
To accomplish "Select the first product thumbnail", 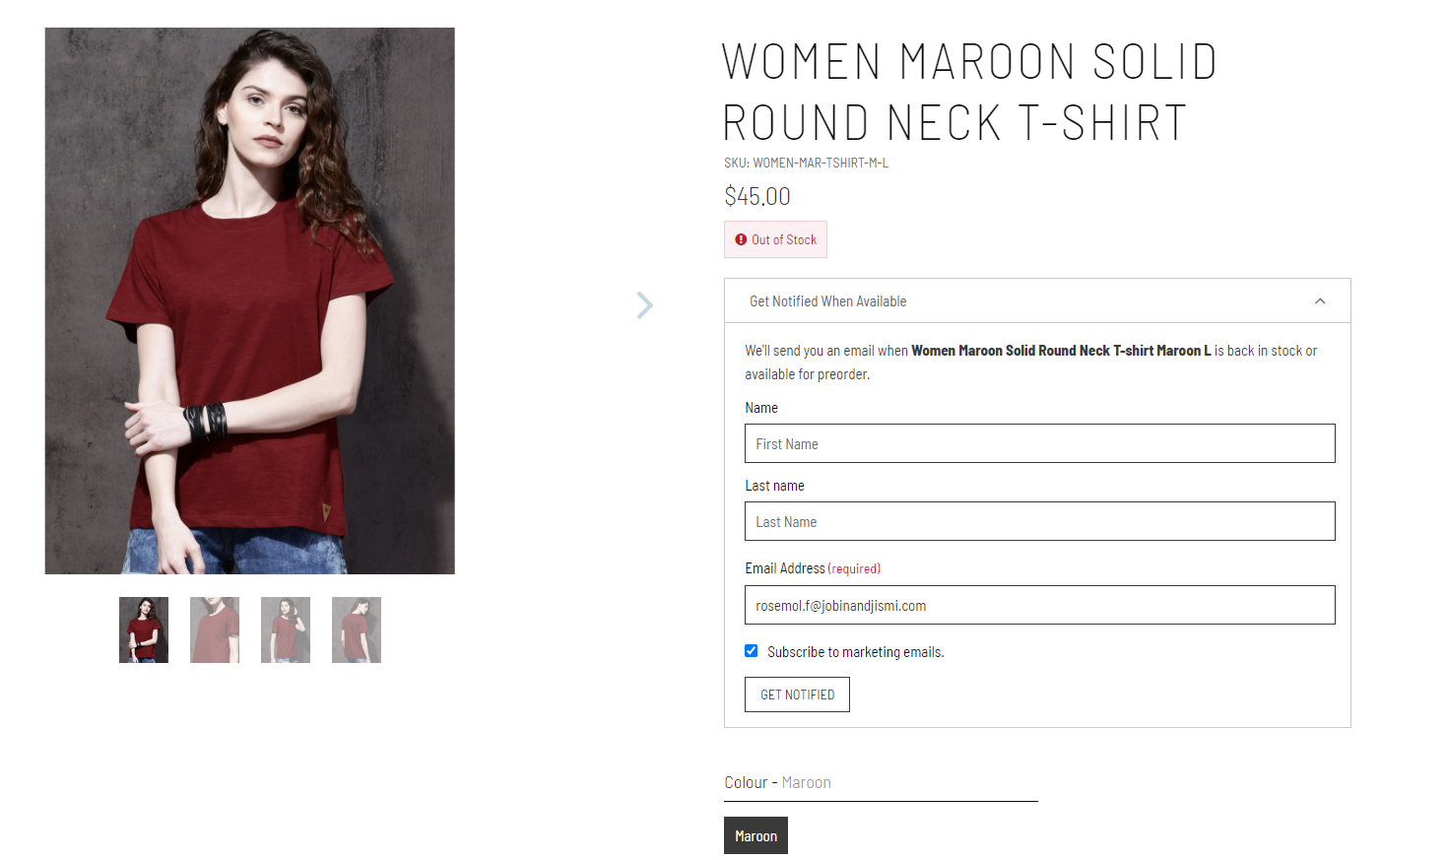I will click(144, 629).
